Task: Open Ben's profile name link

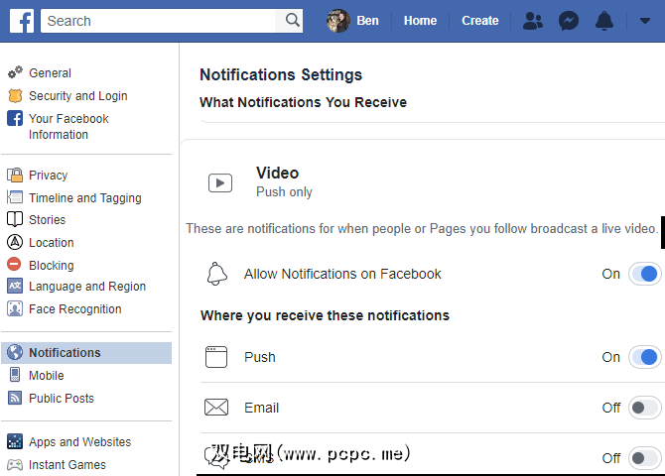Action: (367, 21)
